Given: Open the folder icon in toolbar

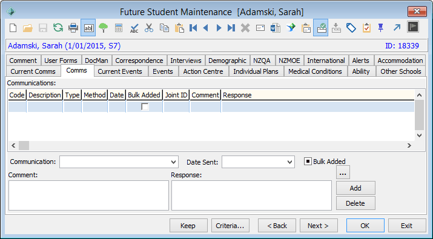Looking at the screenshot, I should pyautogui.click(x=28, y=28).
